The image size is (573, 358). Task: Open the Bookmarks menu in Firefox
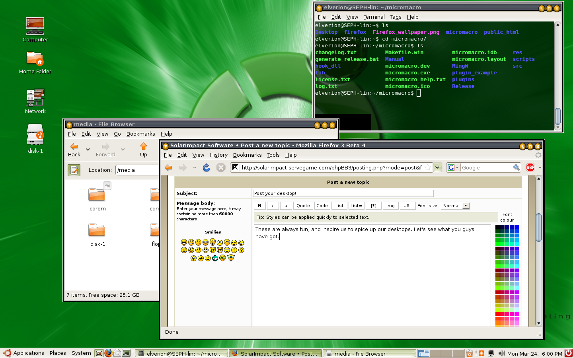(247, 155)
